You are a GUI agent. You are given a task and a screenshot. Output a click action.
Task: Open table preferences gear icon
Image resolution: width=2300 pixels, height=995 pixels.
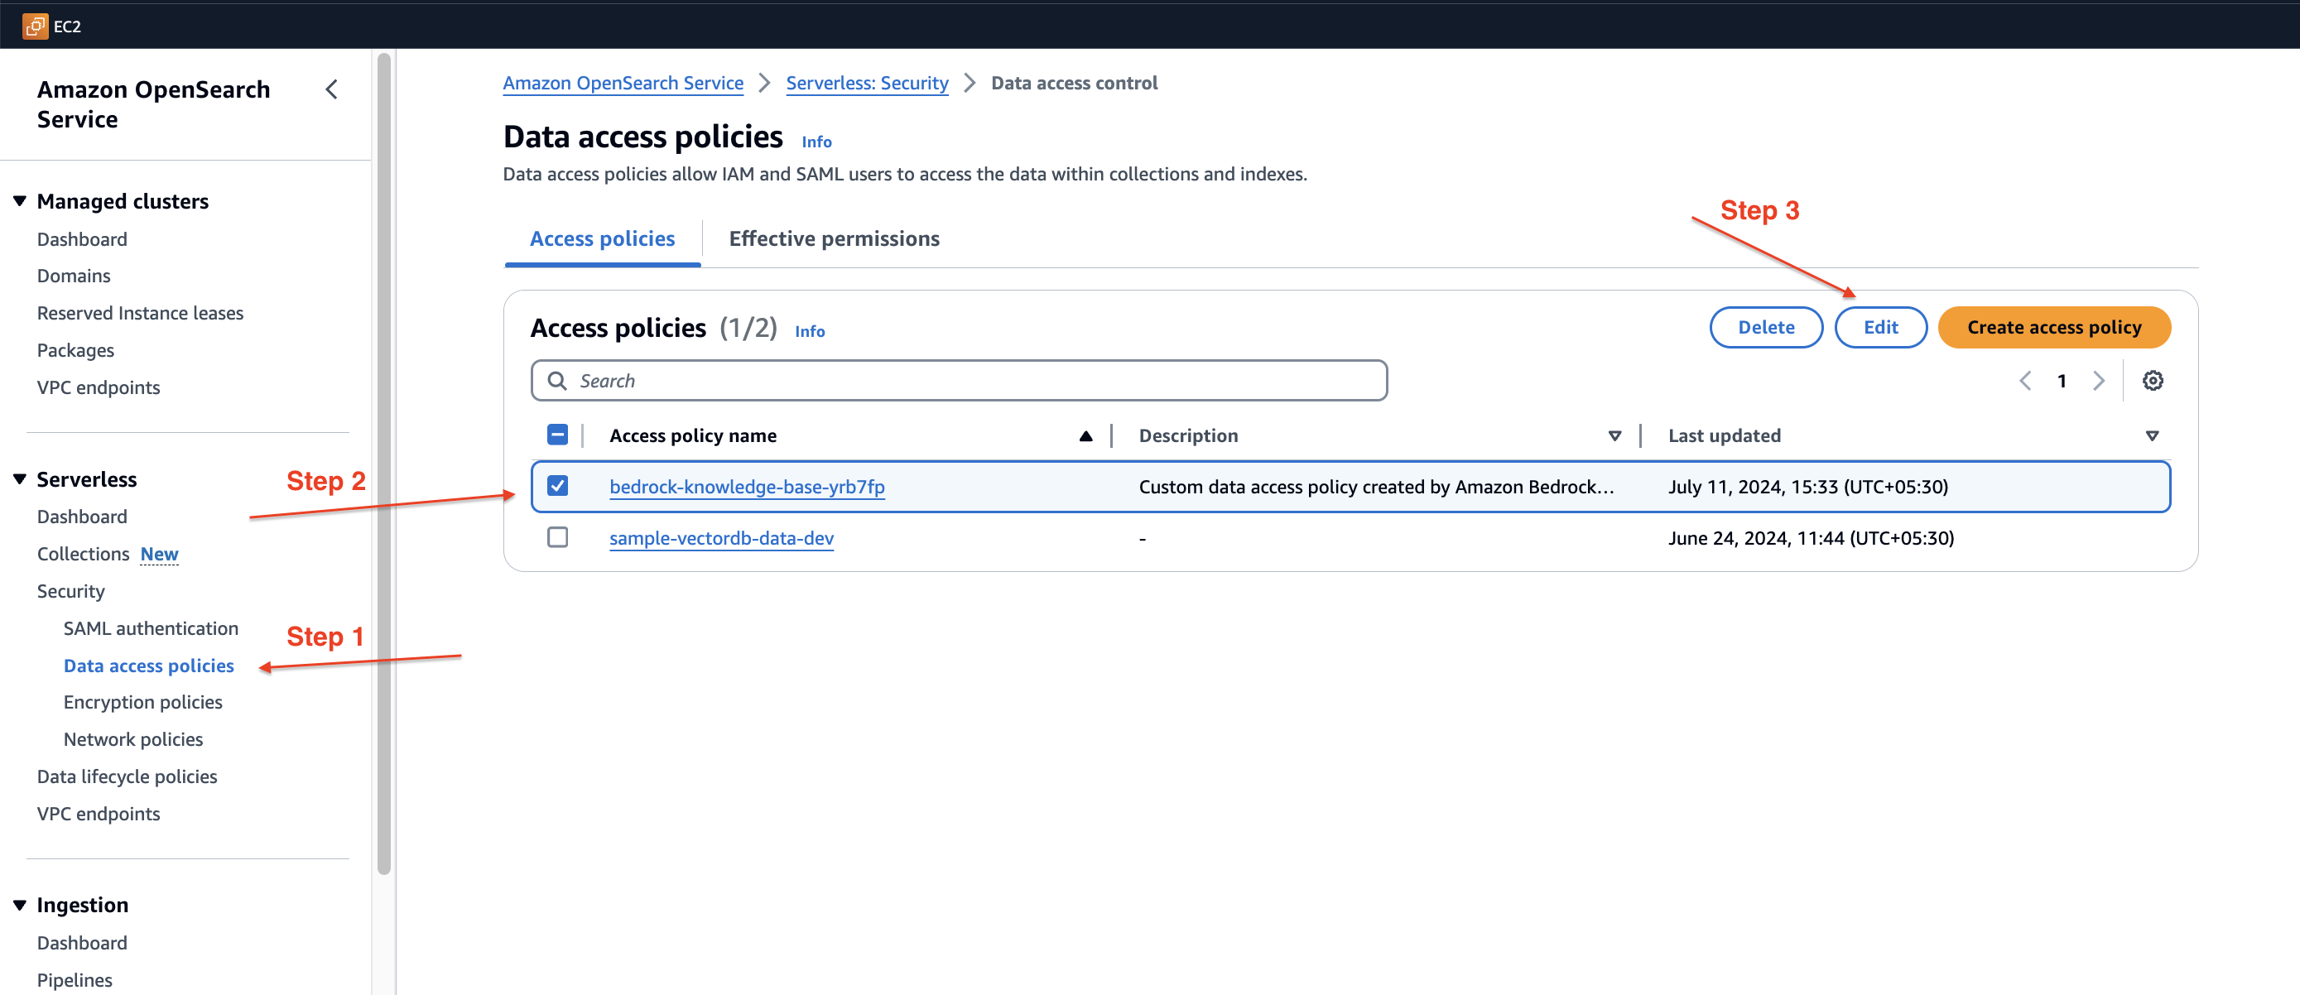click(2152, 381)
